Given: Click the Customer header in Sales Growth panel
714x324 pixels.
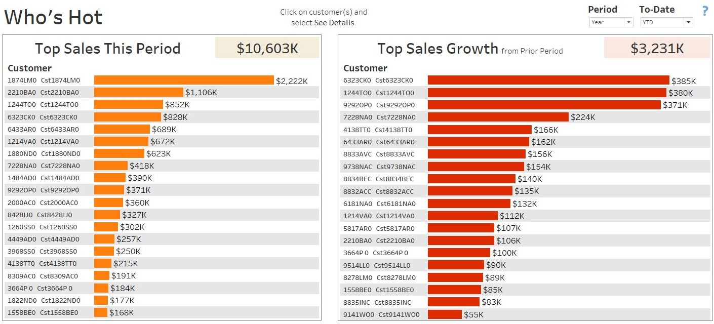Looking at the screenshot, I should click(x=365, y=68).
